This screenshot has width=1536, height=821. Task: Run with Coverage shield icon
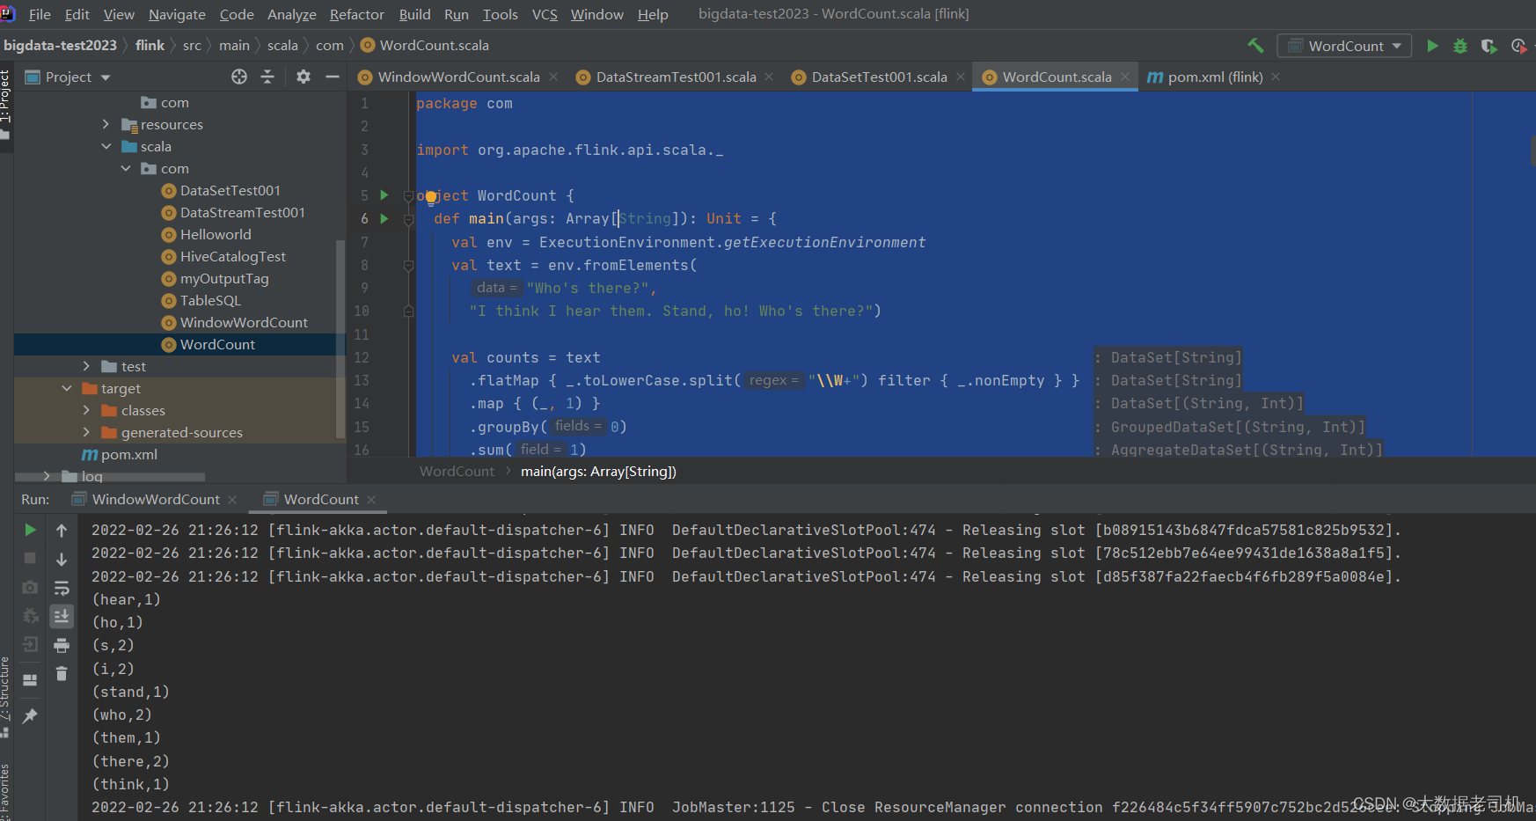click(x=1488, y=46)
